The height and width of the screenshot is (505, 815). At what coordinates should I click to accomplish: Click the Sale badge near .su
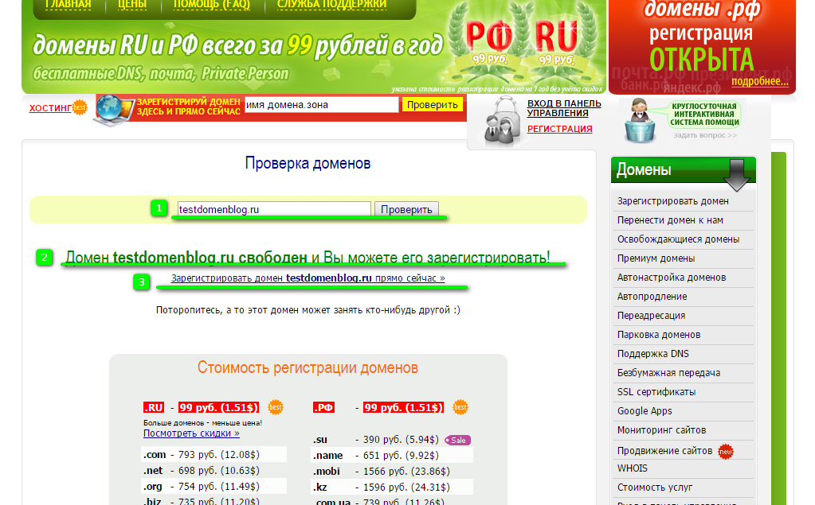457,440
